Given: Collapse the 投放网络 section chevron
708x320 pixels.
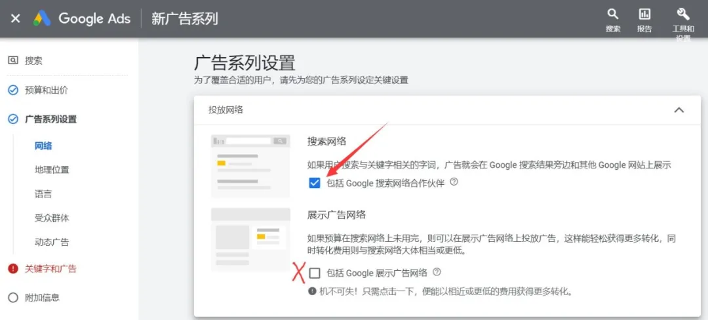Looking at the screenshot, I should [678, 110].
